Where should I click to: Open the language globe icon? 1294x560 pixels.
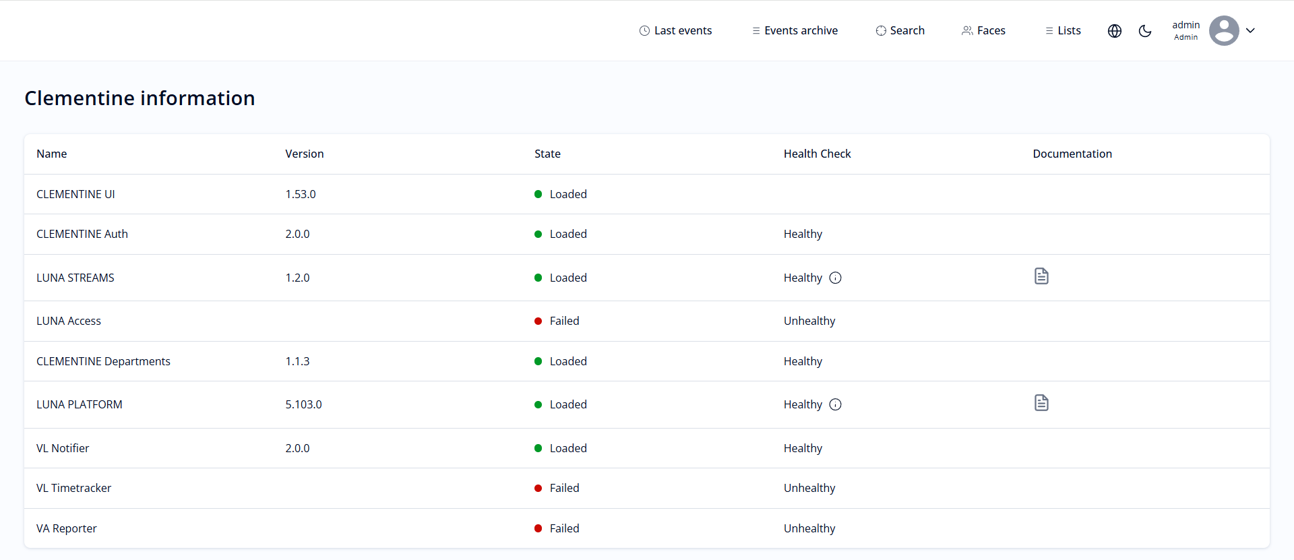click(x=1115, y=31)
